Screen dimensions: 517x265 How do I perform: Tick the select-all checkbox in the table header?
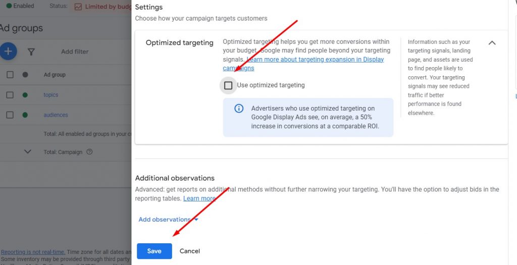10,75
